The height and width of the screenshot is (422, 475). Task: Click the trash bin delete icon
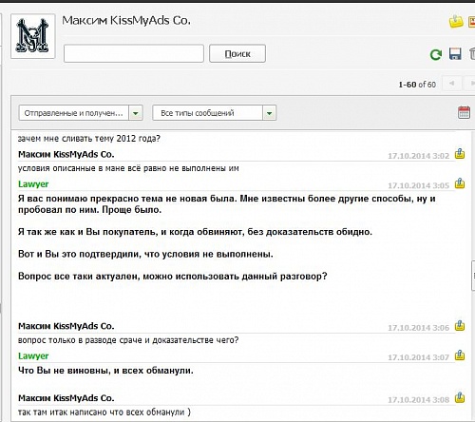472,53
